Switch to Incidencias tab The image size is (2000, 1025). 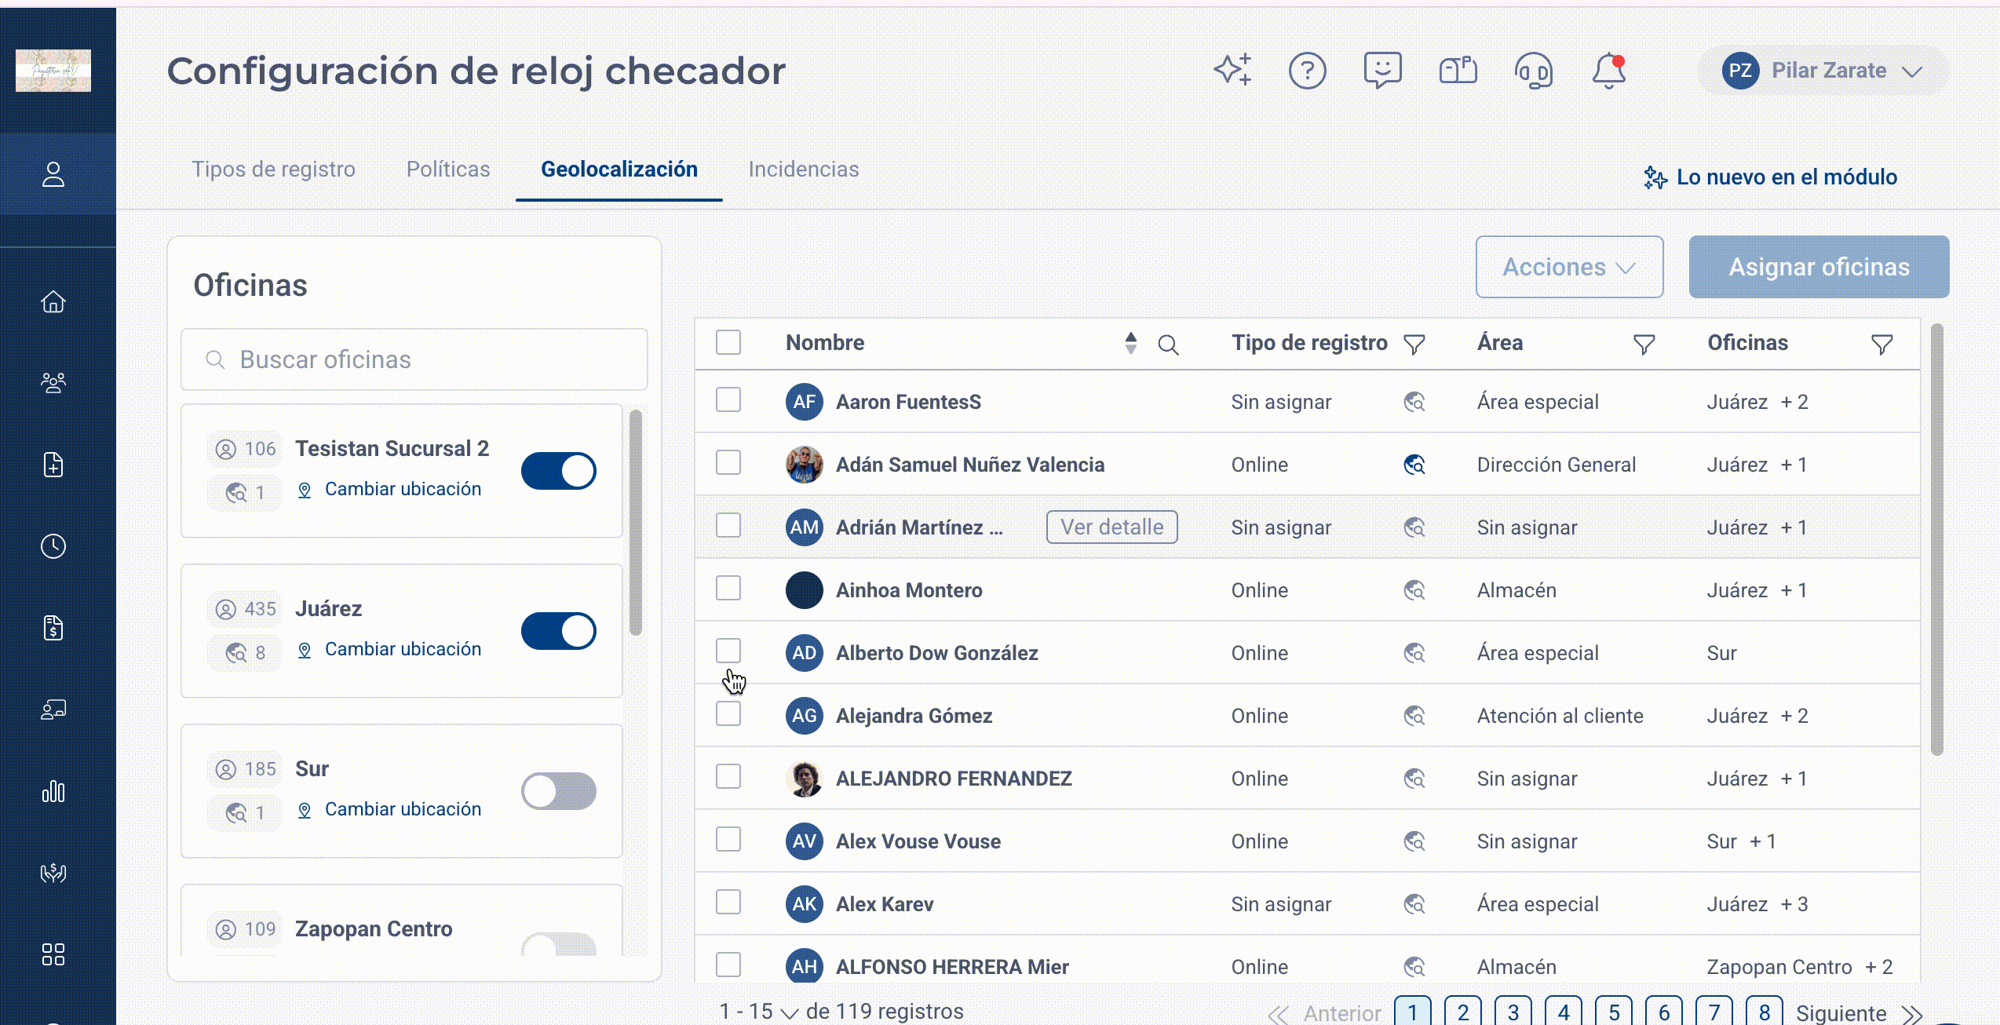tap(804, 170)
